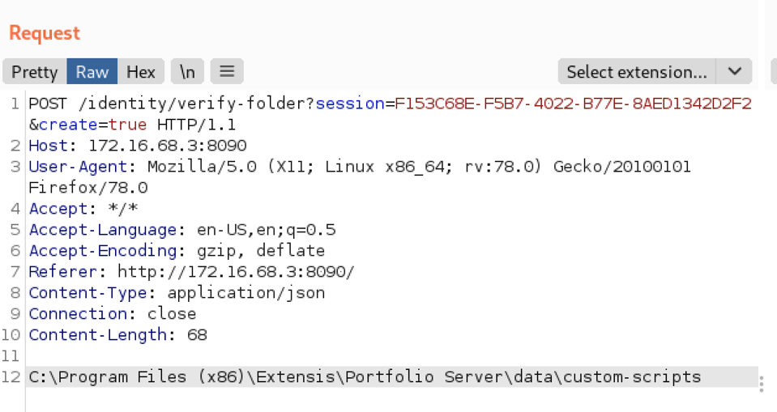Viewport: 777px width, 412px height.
Task: Click the create=true parameter
Action: point(92,125)
